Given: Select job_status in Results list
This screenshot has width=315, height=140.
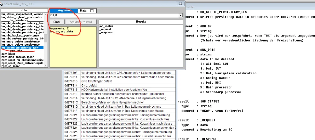Looking at the screenshot, I should [x=106, y=26].
